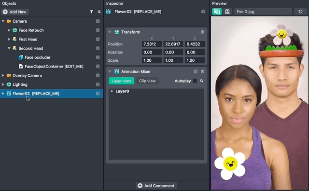Collapse the Second Head tree item
309x191 pixels.
[x=9, y=48]
